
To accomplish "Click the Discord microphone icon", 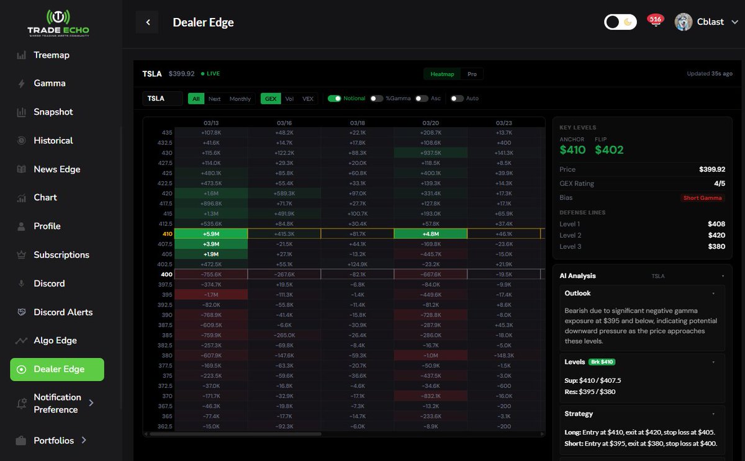I will 21,284.
